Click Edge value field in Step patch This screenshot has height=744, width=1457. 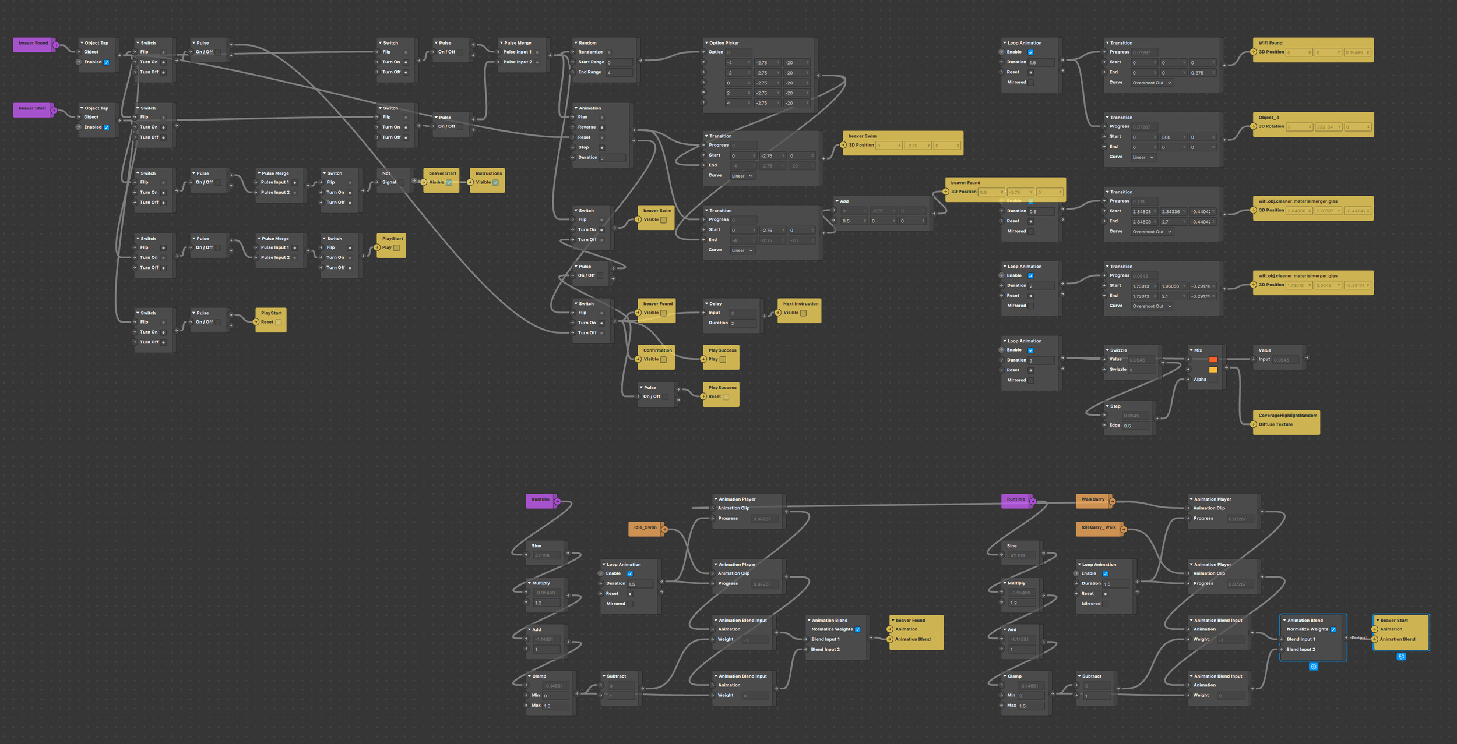coord(1135,426)
